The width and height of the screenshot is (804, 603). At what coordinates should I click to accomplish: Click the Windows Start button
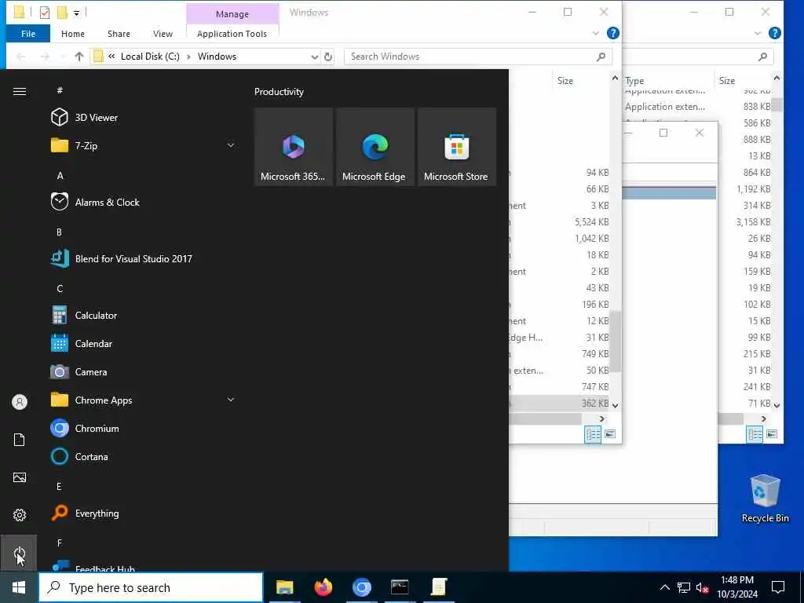tap(19, 587)
